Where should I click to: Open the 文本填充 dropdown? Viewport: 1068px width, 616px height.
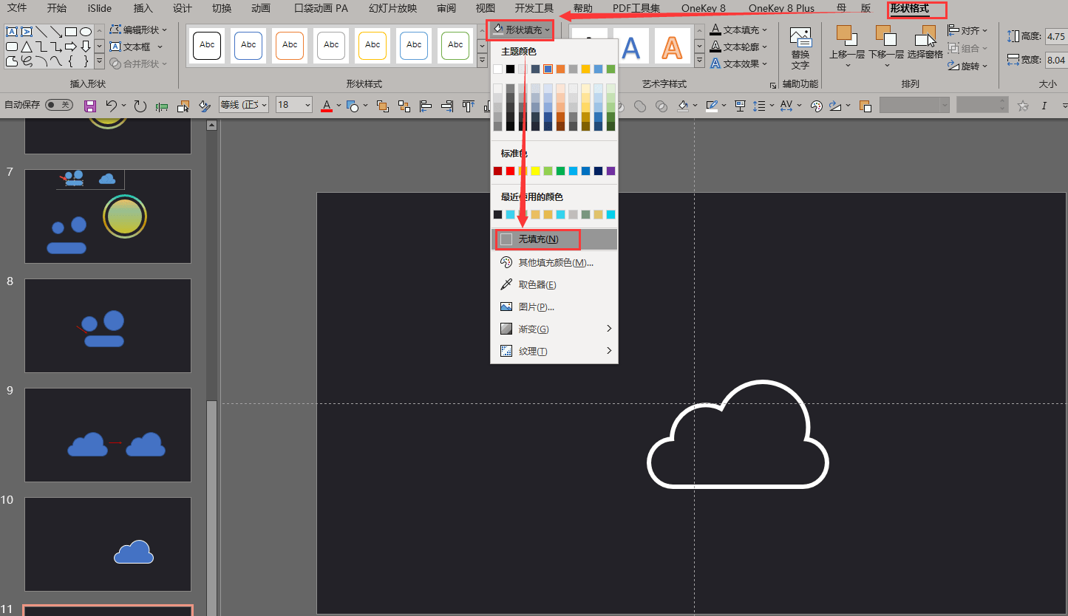point(739,30)
